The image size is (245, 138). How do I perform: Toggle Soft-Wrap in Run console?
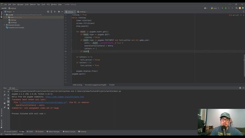click(x=8, y=98)
